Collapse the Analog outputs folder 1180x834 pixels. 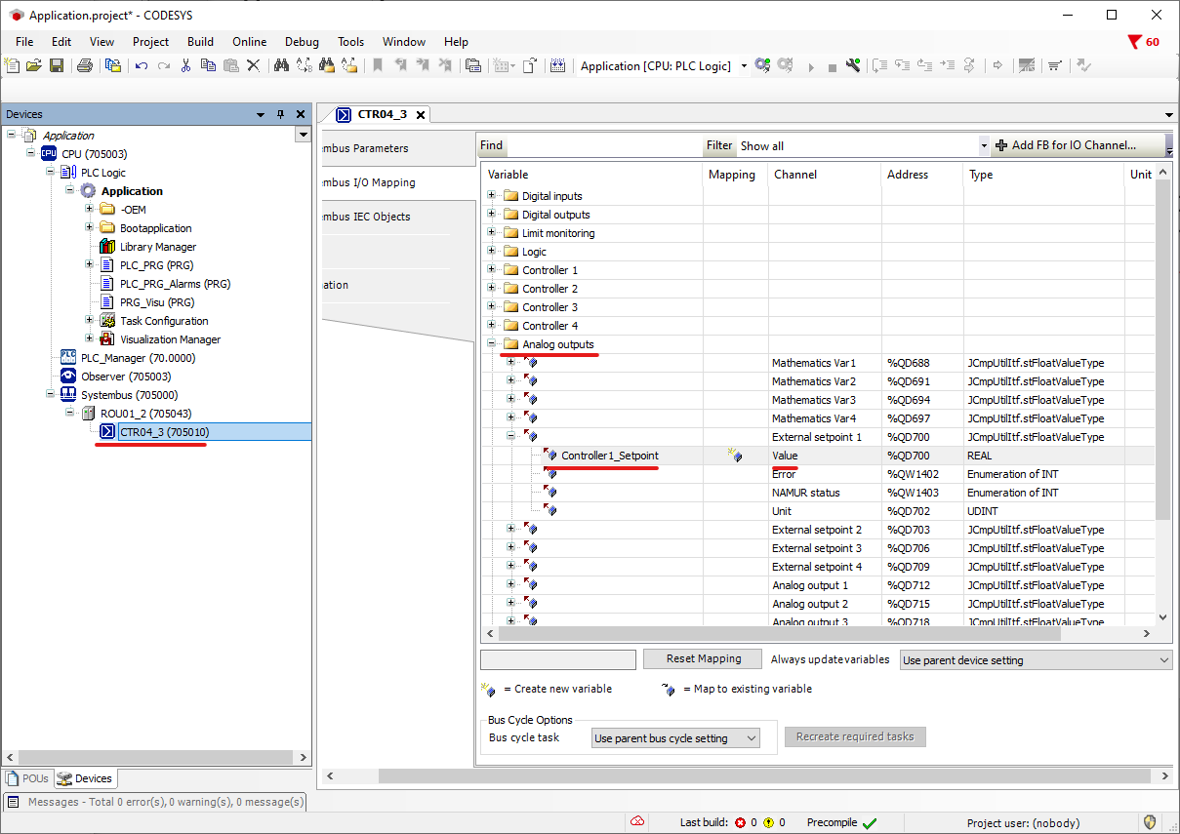click(492, 344)
